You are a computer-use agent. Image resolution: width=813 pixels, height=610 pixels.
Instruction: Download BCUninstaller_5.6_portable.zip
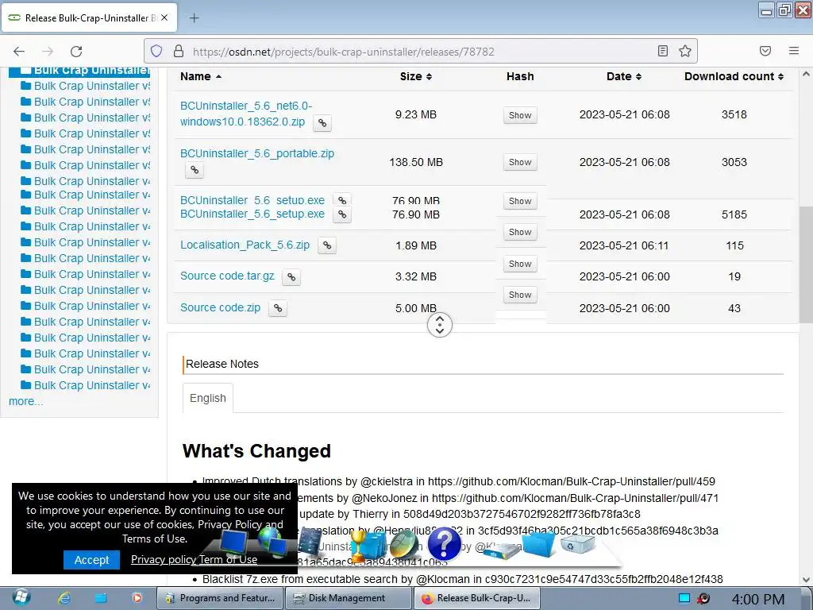click(x=257, y=153)
